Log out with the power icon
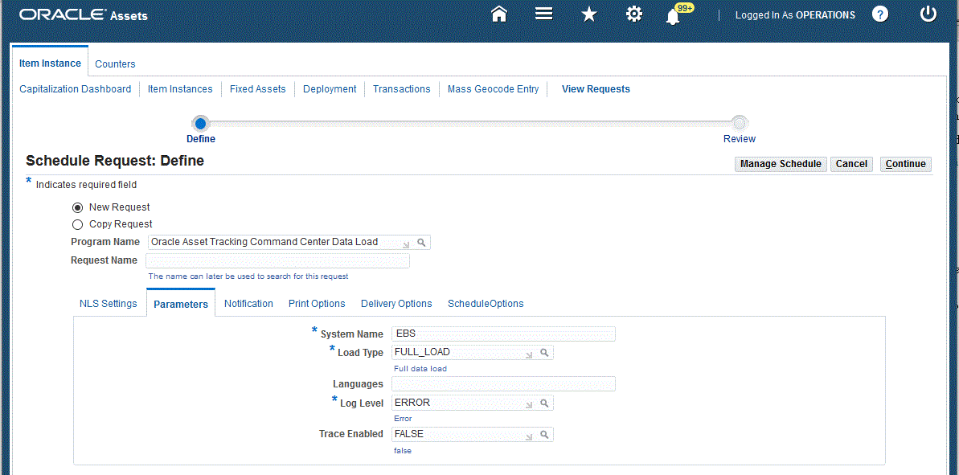 coord(928,14)
